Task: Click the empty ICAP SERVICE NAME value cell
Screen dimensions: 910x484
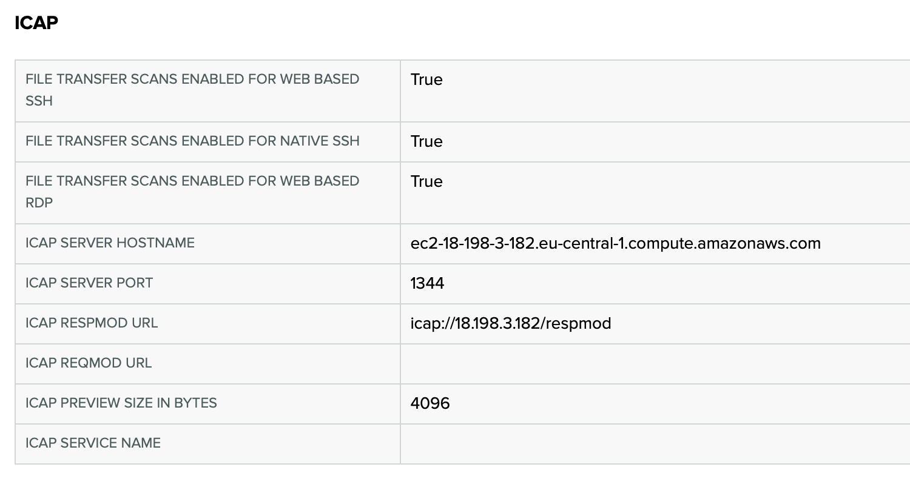Action: pos(655,444)
